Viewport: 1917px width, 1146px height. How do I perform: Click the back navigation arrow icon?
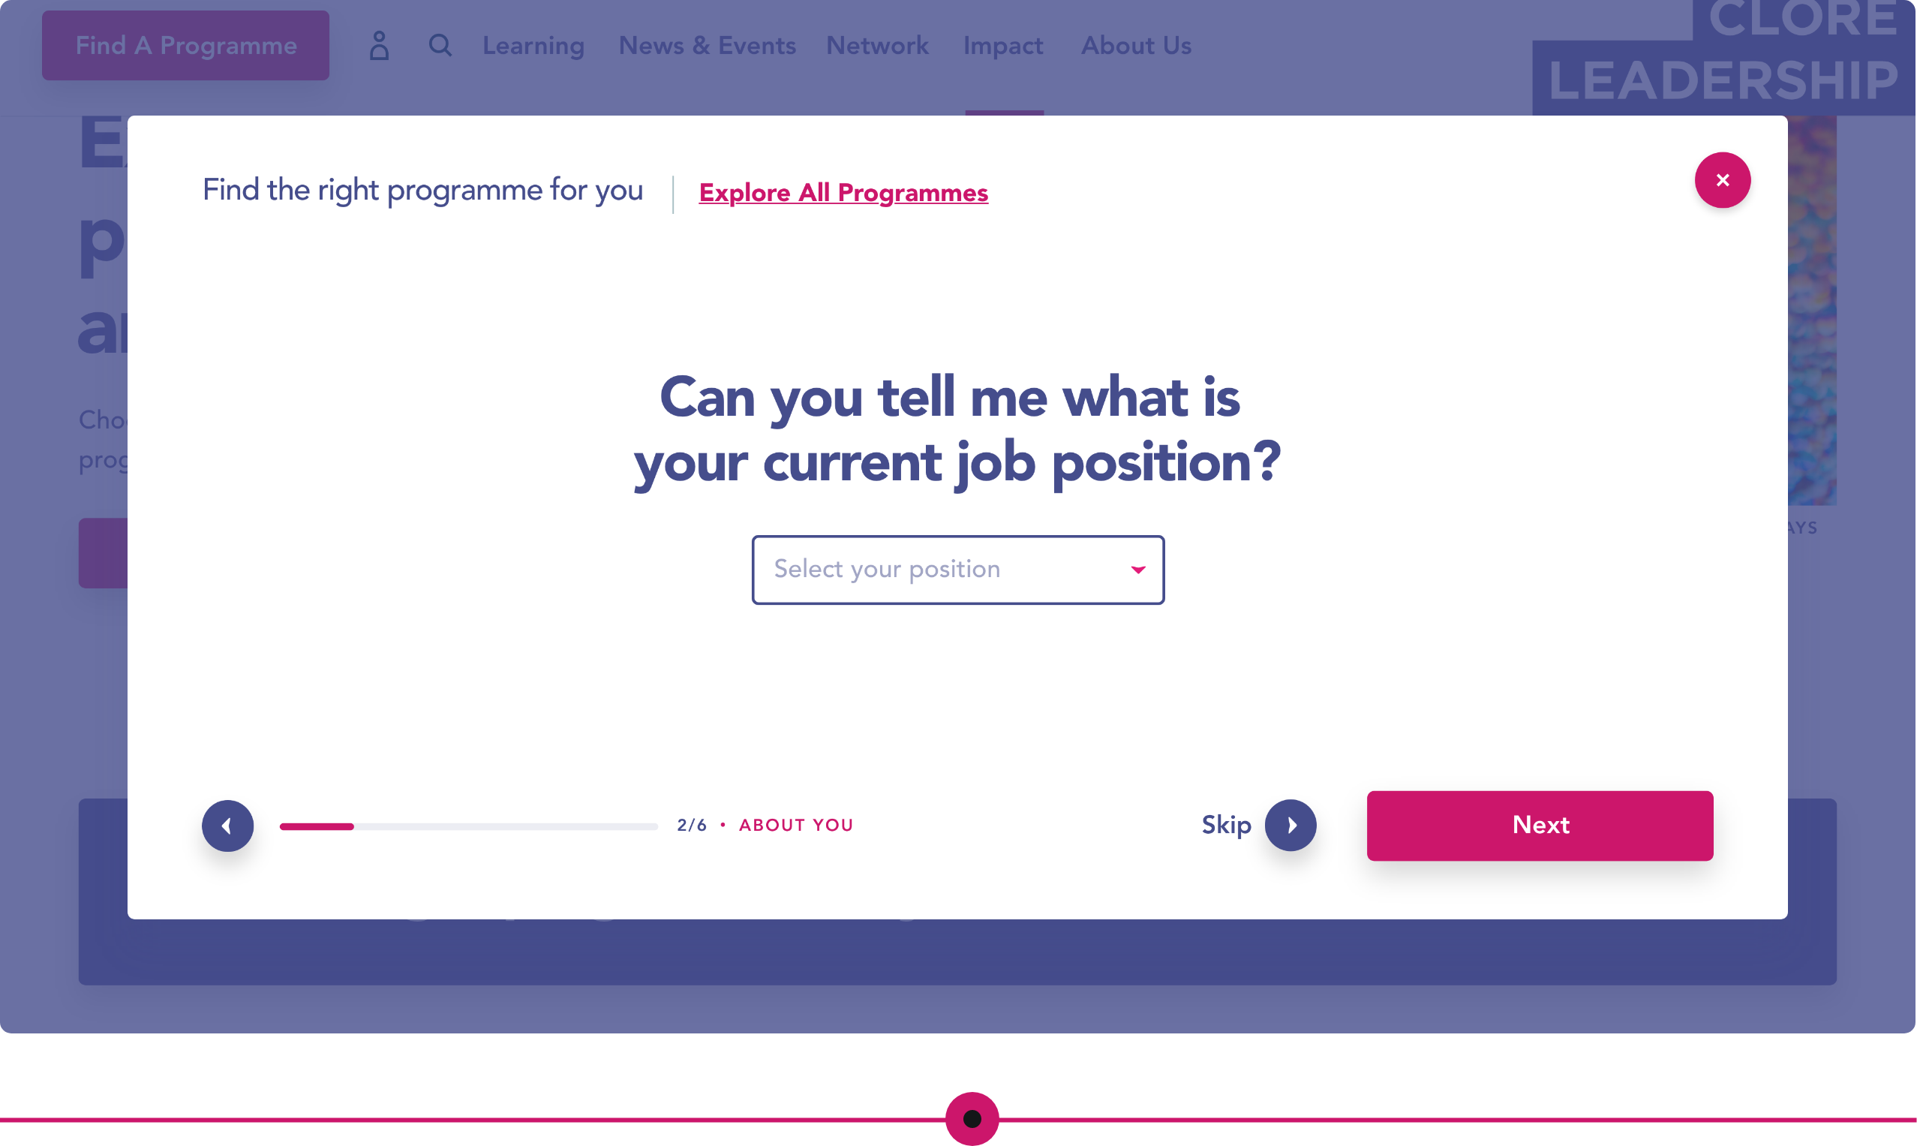[x=227, y=826]
